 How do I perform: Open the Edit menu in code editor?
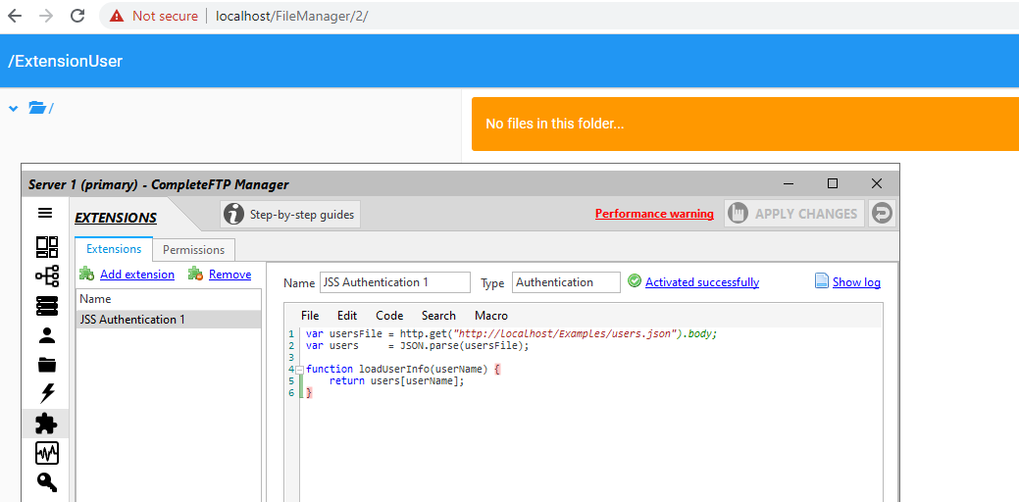[347, 316]
